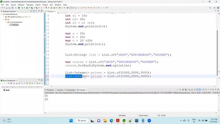Open the Boot Dashboard view menu (three dots)

42,83
